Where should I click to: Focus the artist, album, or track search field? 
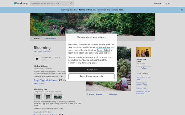click(52, 3)
